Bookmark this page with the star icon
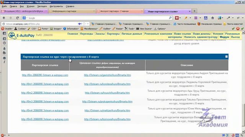 [84, 24]
